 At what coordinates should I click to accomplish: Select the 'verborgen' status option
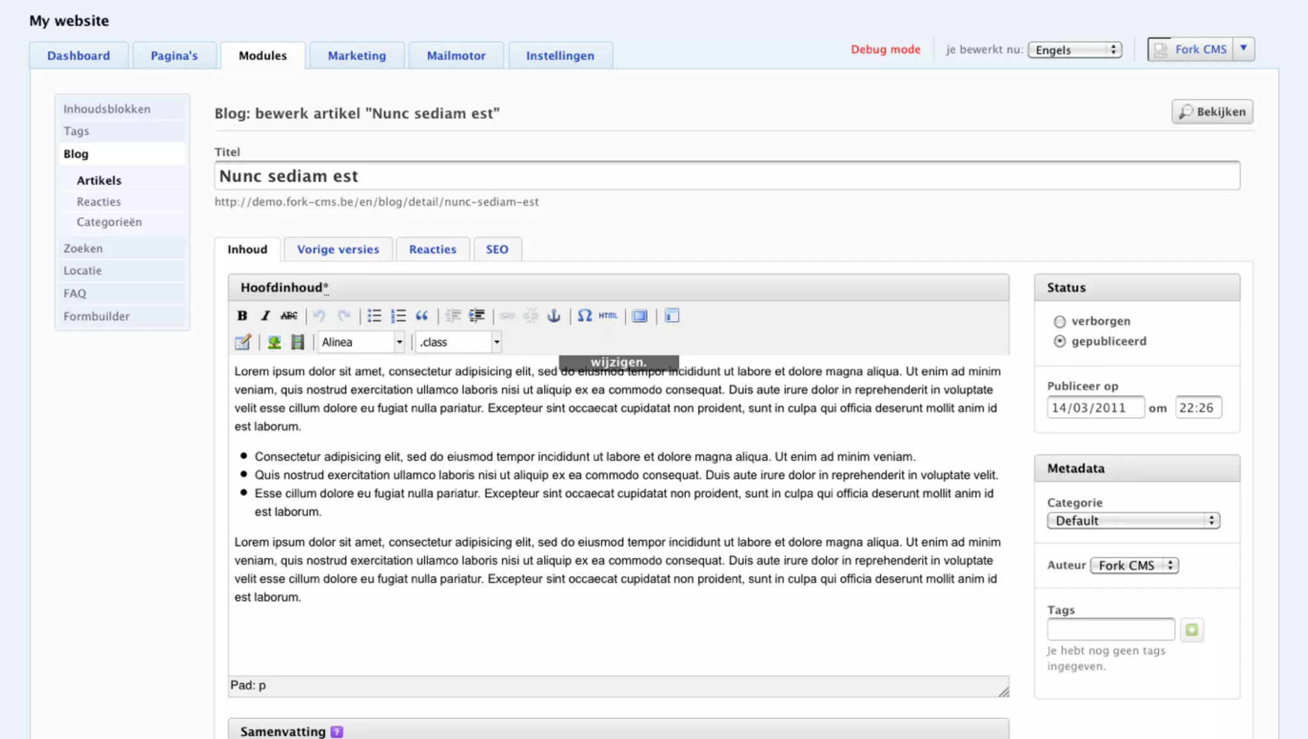[1060, 321]
